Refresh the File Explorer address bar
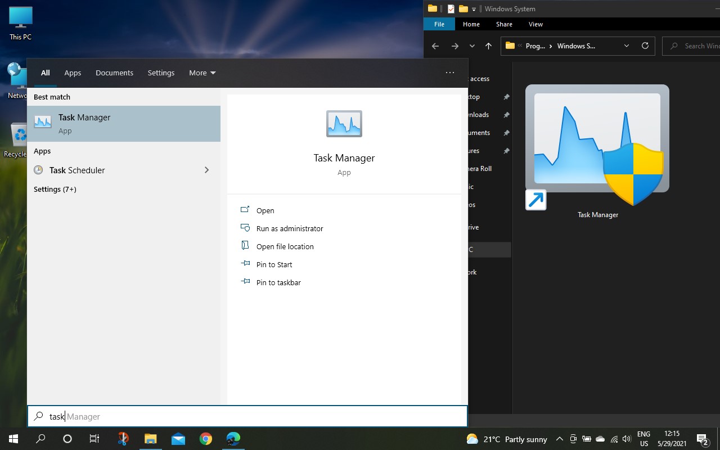 pos(645,46)
